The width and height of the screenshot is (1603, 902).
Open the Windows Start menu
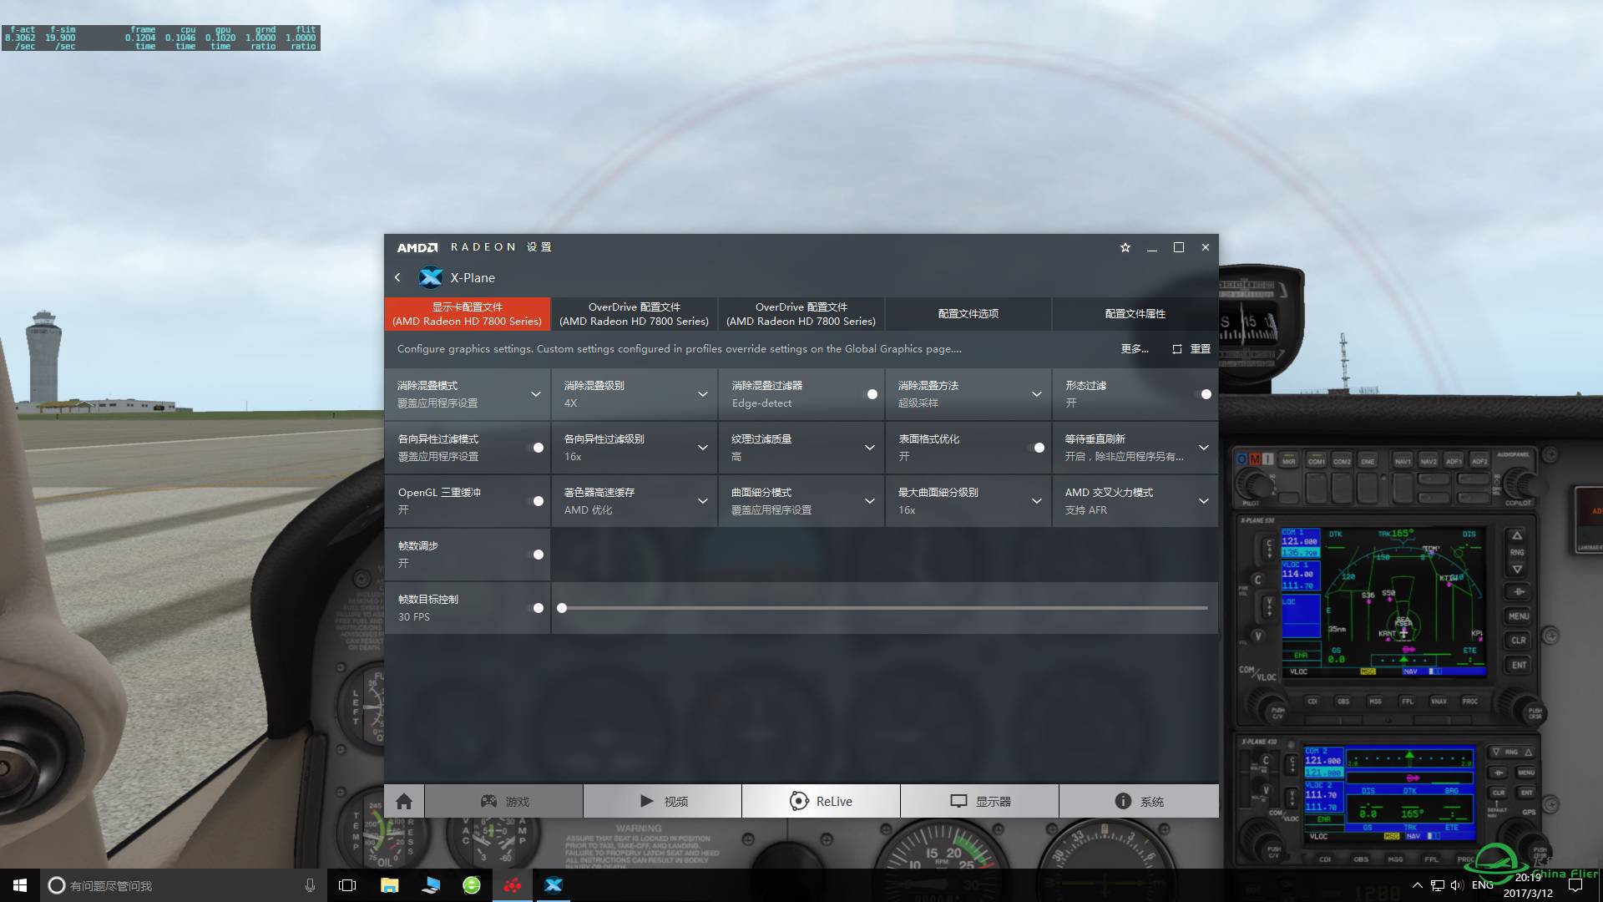[20, 885]
